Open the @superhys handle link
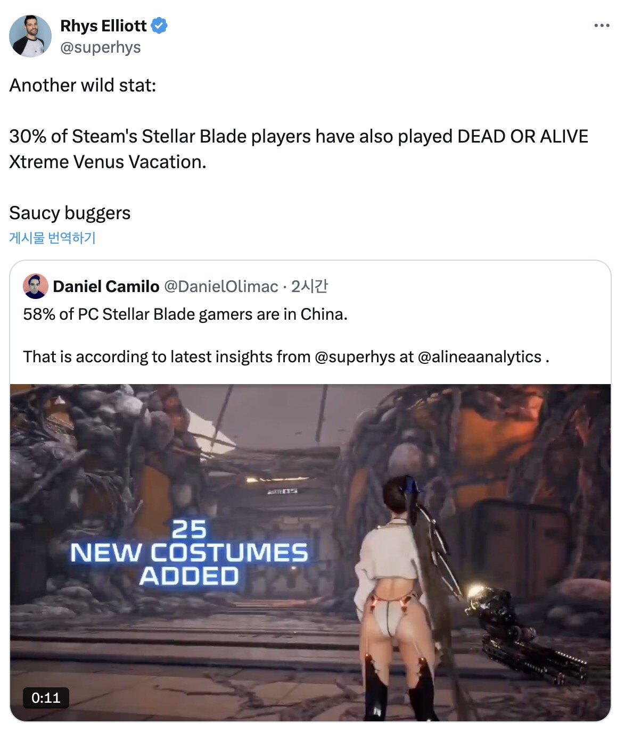 coord(101,47)
